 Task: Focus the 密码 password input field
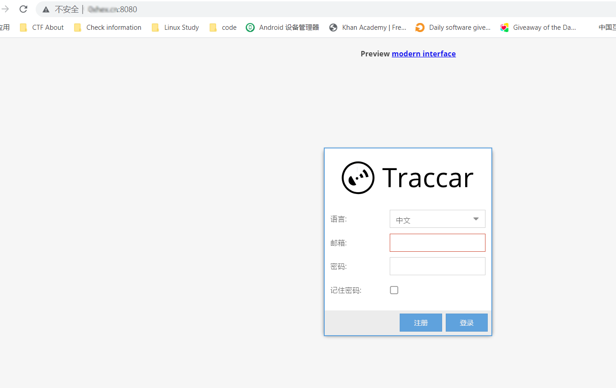437,266
